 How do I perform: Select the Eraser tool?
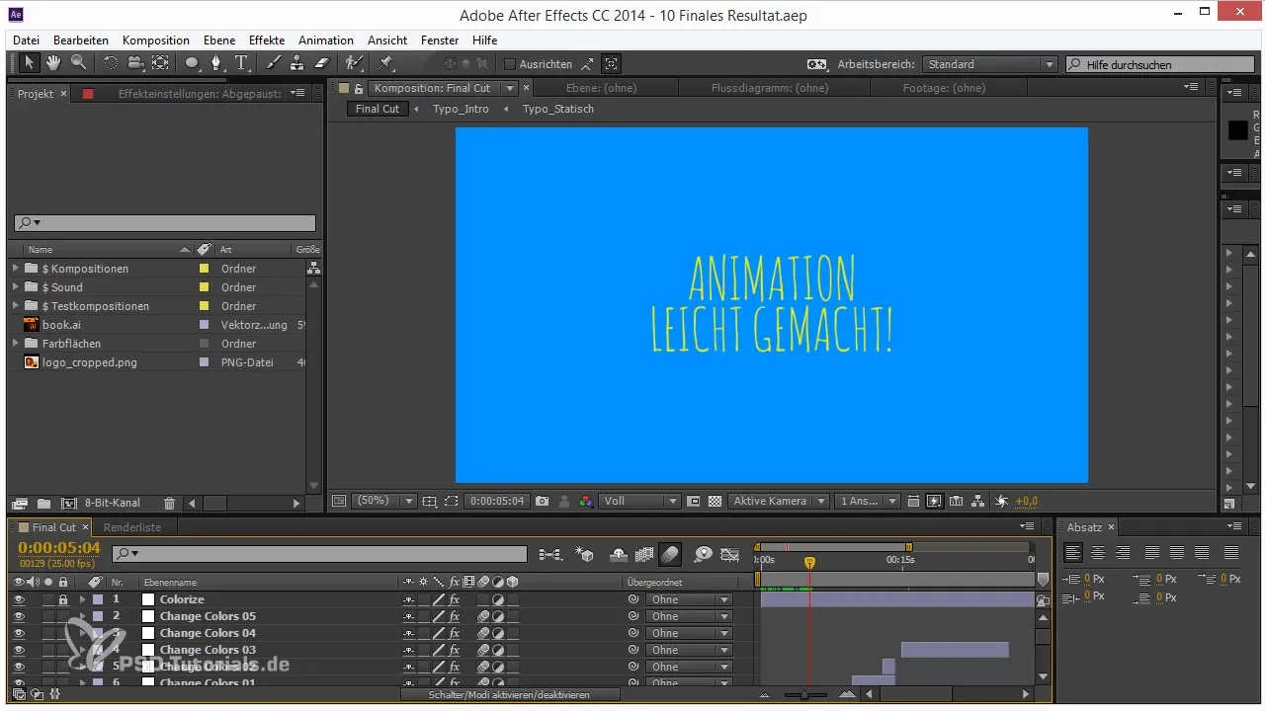(321, 63)
